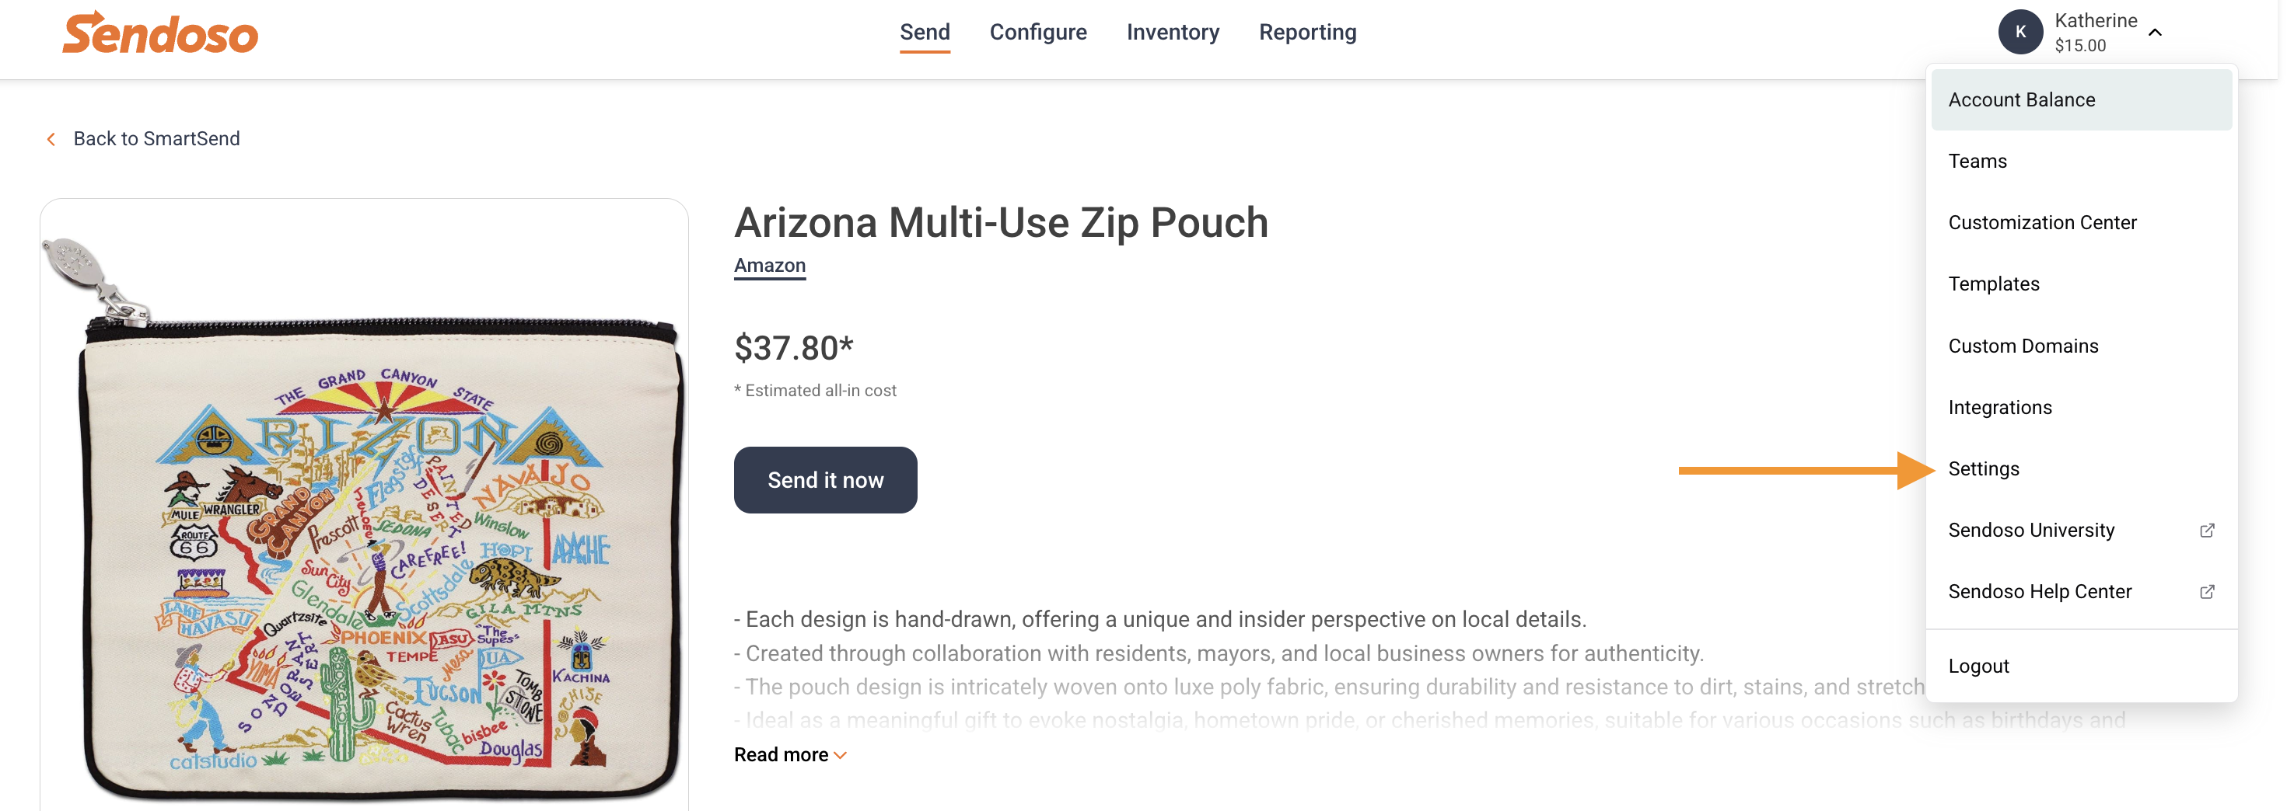Click the external link icon for Sendoso University
This screenshot has height=811, width=2294.
[x=2207, y=531]
